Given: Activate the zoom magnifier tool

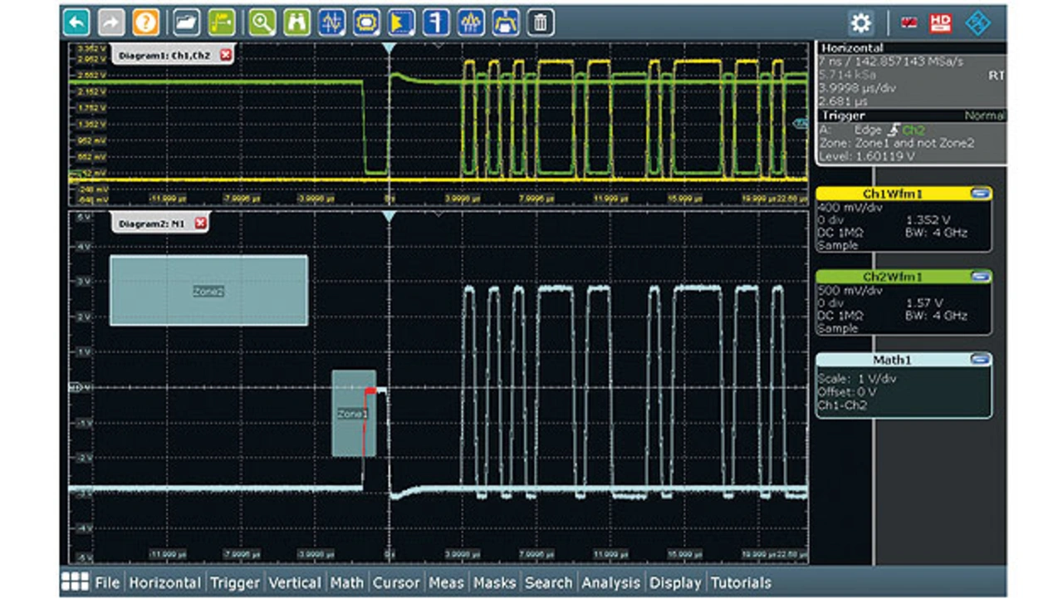Looking at the screenshot, I should pos(262,22).
